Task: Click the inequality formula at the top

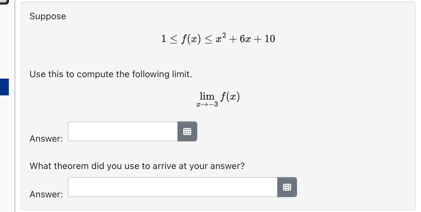Action: point(218,38)
